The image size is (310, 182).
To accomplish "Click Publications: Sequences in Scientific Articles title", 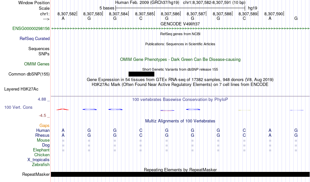I will (180, 44).
